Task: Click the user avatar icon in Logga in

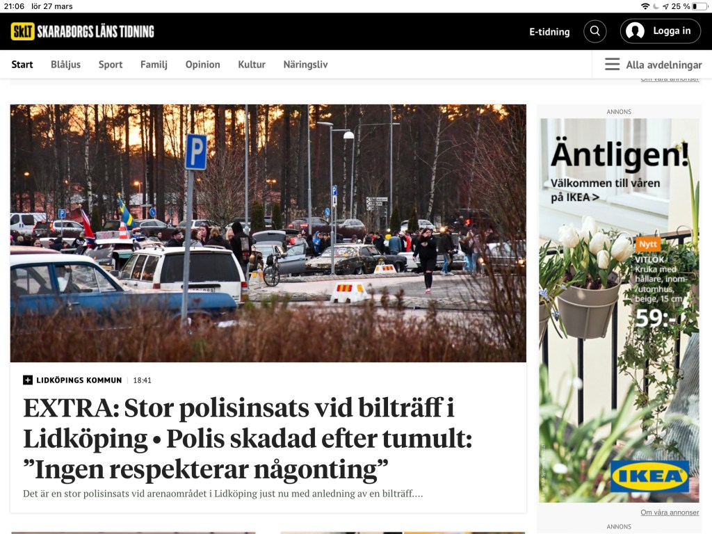Action: [x=635, y=31]
